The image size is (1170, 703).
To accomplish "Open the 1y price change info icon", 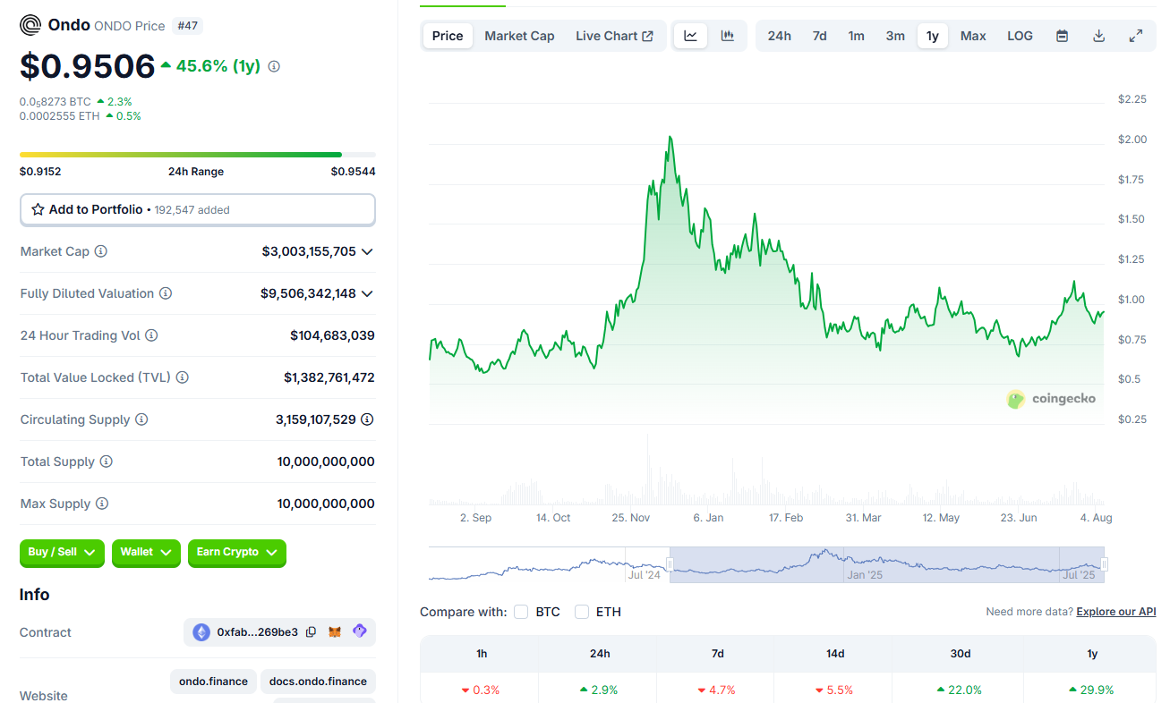I will pyautogui.click(x=274, y=66).
